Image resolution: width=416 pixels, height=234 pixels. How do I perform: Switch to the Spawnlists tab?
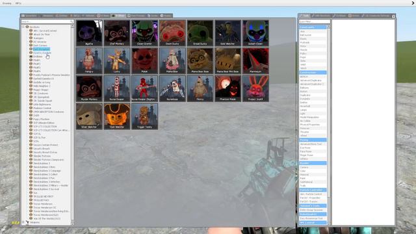(x=30, y=16)
